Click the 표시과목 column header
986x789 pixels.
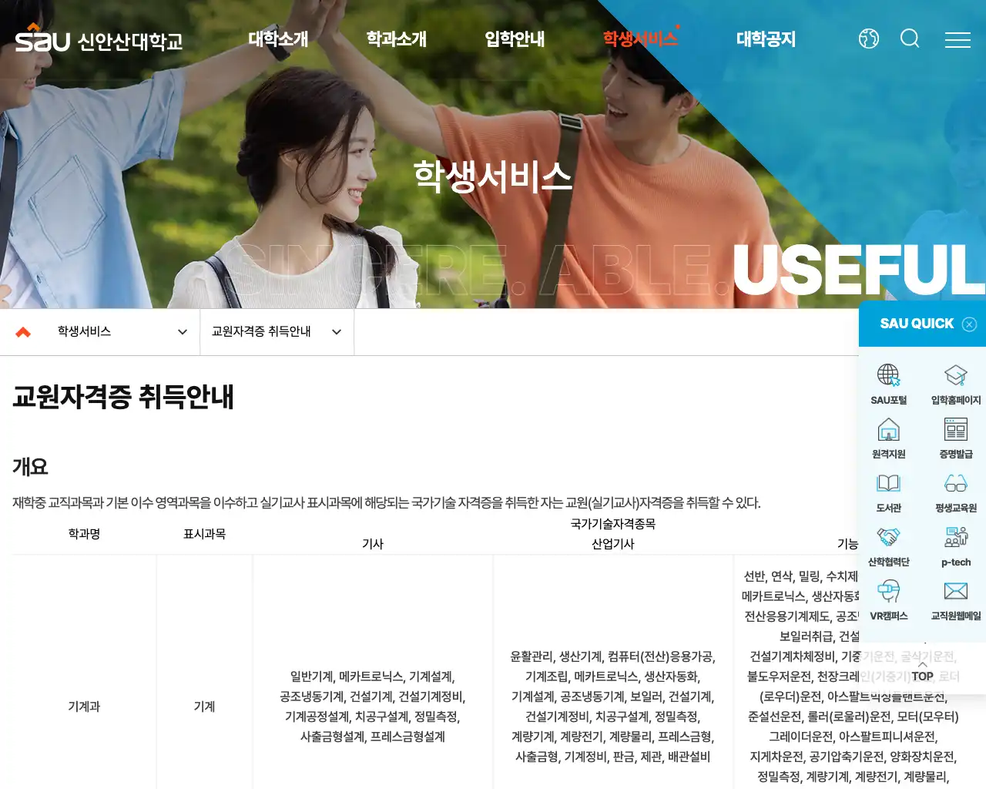click(204, 534)
